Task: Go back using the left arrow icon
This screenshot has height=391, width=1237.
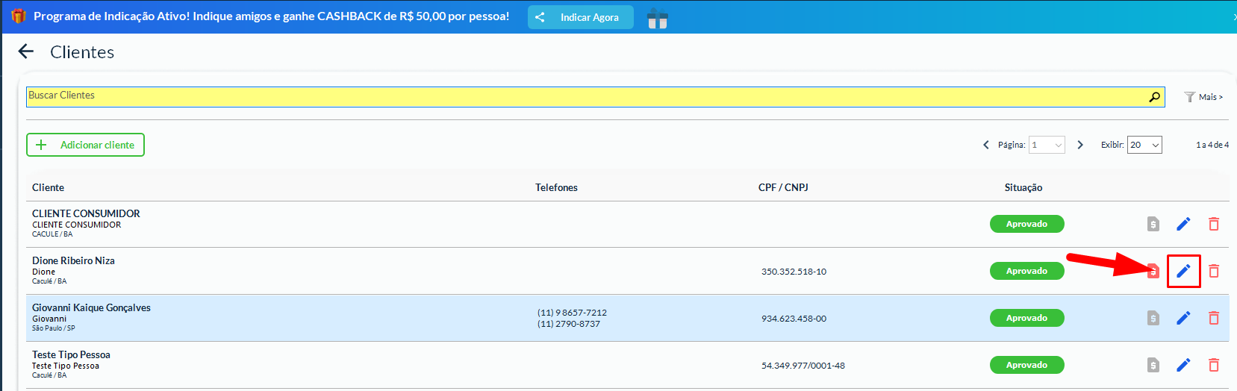Action: click(x=26, y=51)
